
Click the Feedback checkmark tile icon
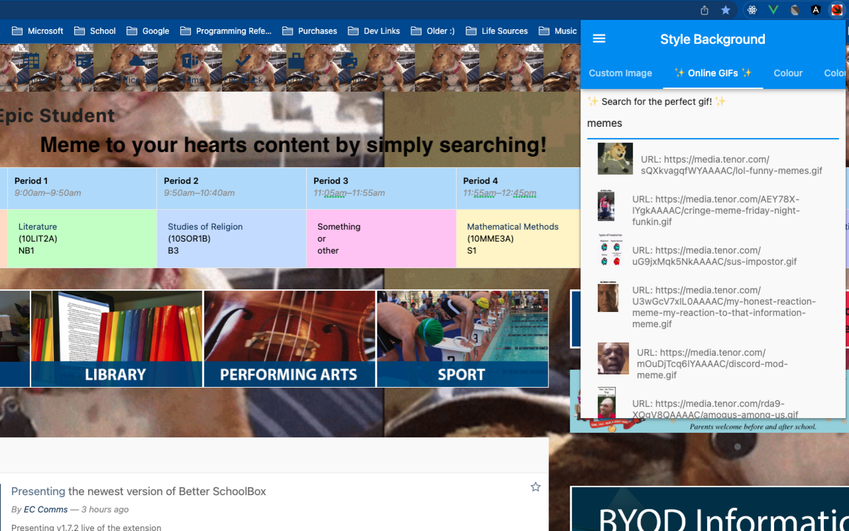(244, 61)
